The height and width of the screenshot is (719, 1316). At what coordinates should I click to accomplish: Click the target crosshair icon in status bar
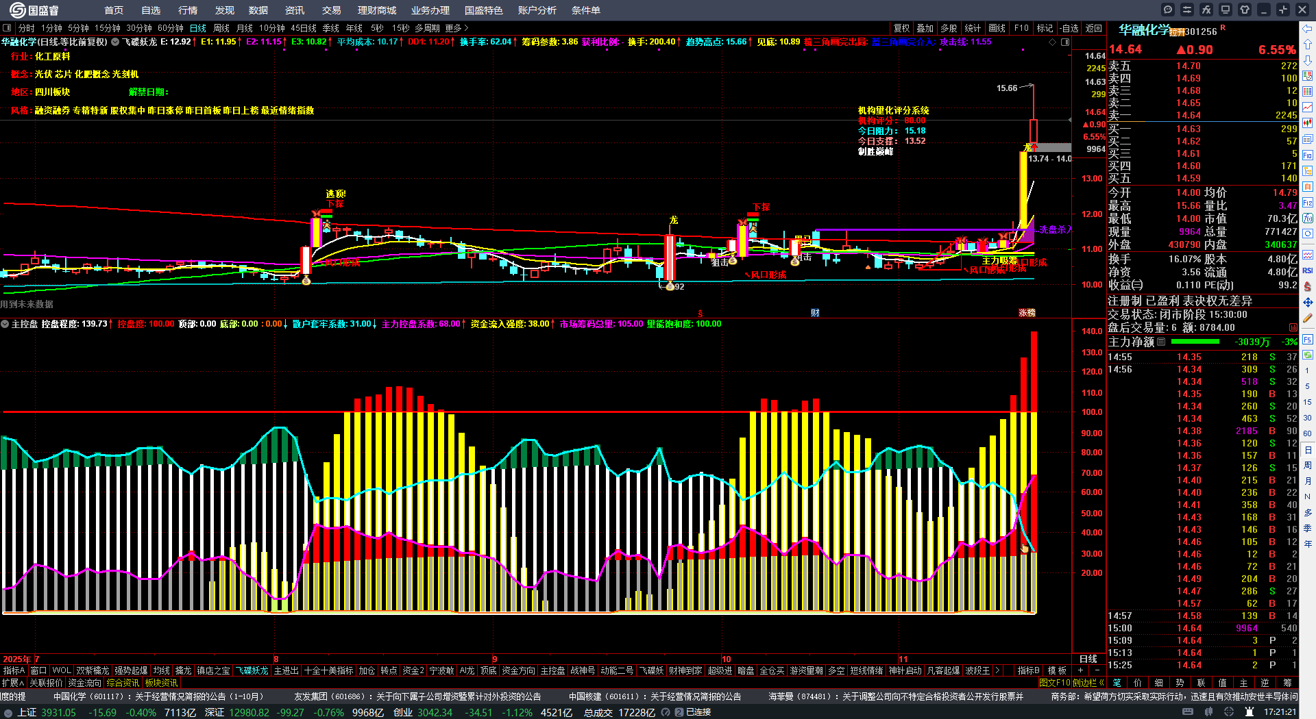coord(1229,712)
